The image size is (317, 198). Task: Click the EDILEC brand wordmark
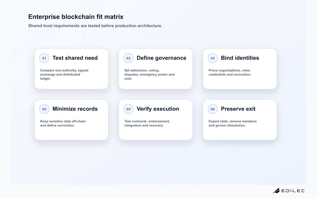tap(293, 191)
